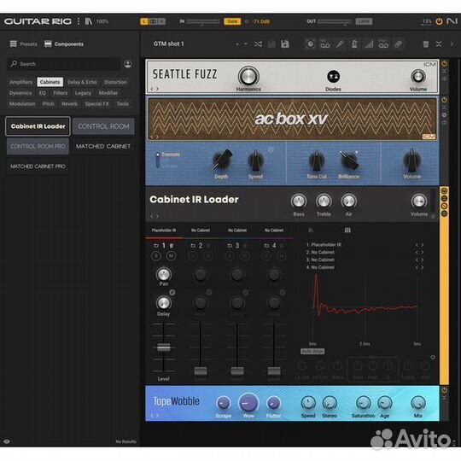The height and width of the screenshot is (461, 461).
Task: Open the folder icon for IR slot 2
Action: [x=193, y=246]
